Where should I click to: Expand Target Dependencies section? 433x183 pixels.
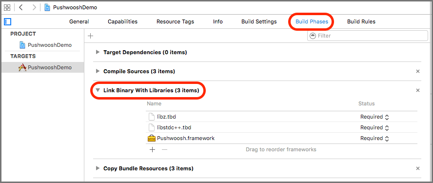click(98, 52)
